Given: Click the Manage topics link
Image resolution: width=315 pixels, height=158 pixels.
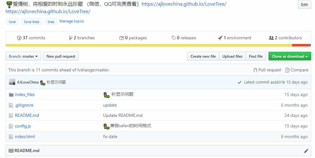Looking at the screenshot, I should [72, 21].
